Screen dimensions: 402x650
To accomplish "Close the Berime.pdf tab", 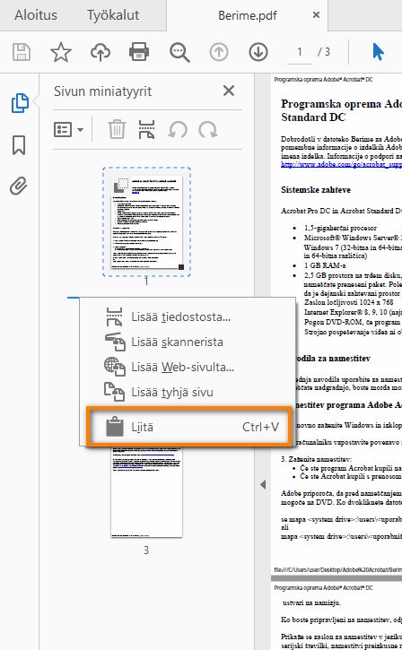I will click(x=316, y=15).
